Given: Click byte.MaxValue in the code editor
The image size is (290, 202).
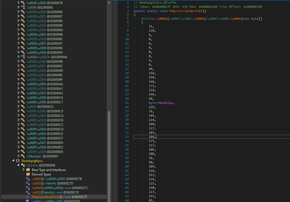Looking at the screenshot, I should (161, 103).
